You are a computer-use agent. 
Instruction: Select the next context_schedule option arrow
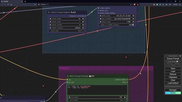83,28
